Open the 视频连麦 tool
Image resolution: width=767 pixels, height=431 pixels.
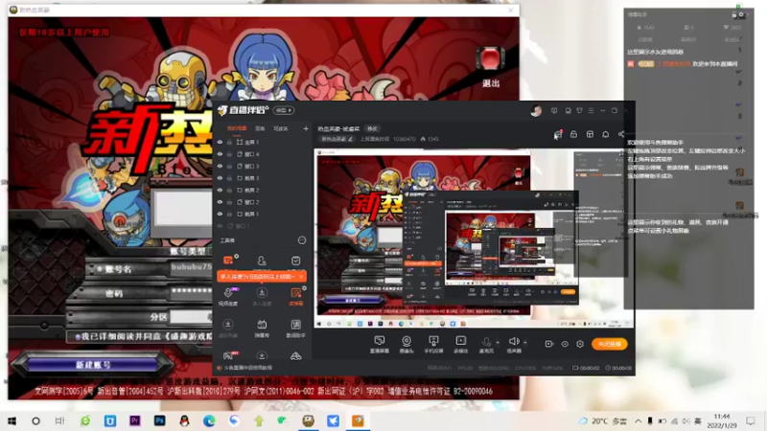228,296
